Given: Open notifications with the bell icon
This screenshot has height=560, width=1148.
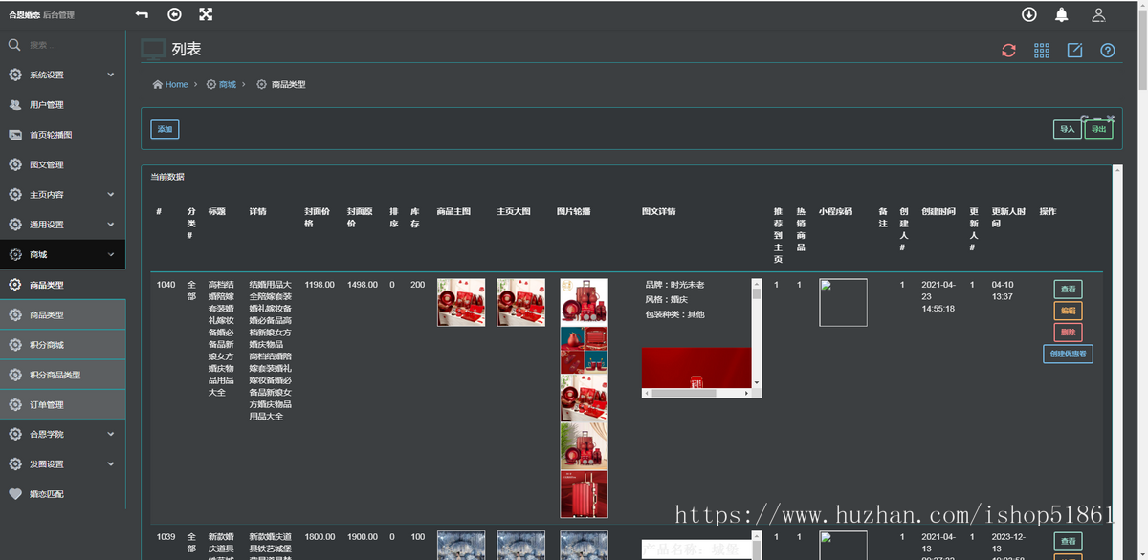Looking at the screenshot, I should tap(1062, 14).
